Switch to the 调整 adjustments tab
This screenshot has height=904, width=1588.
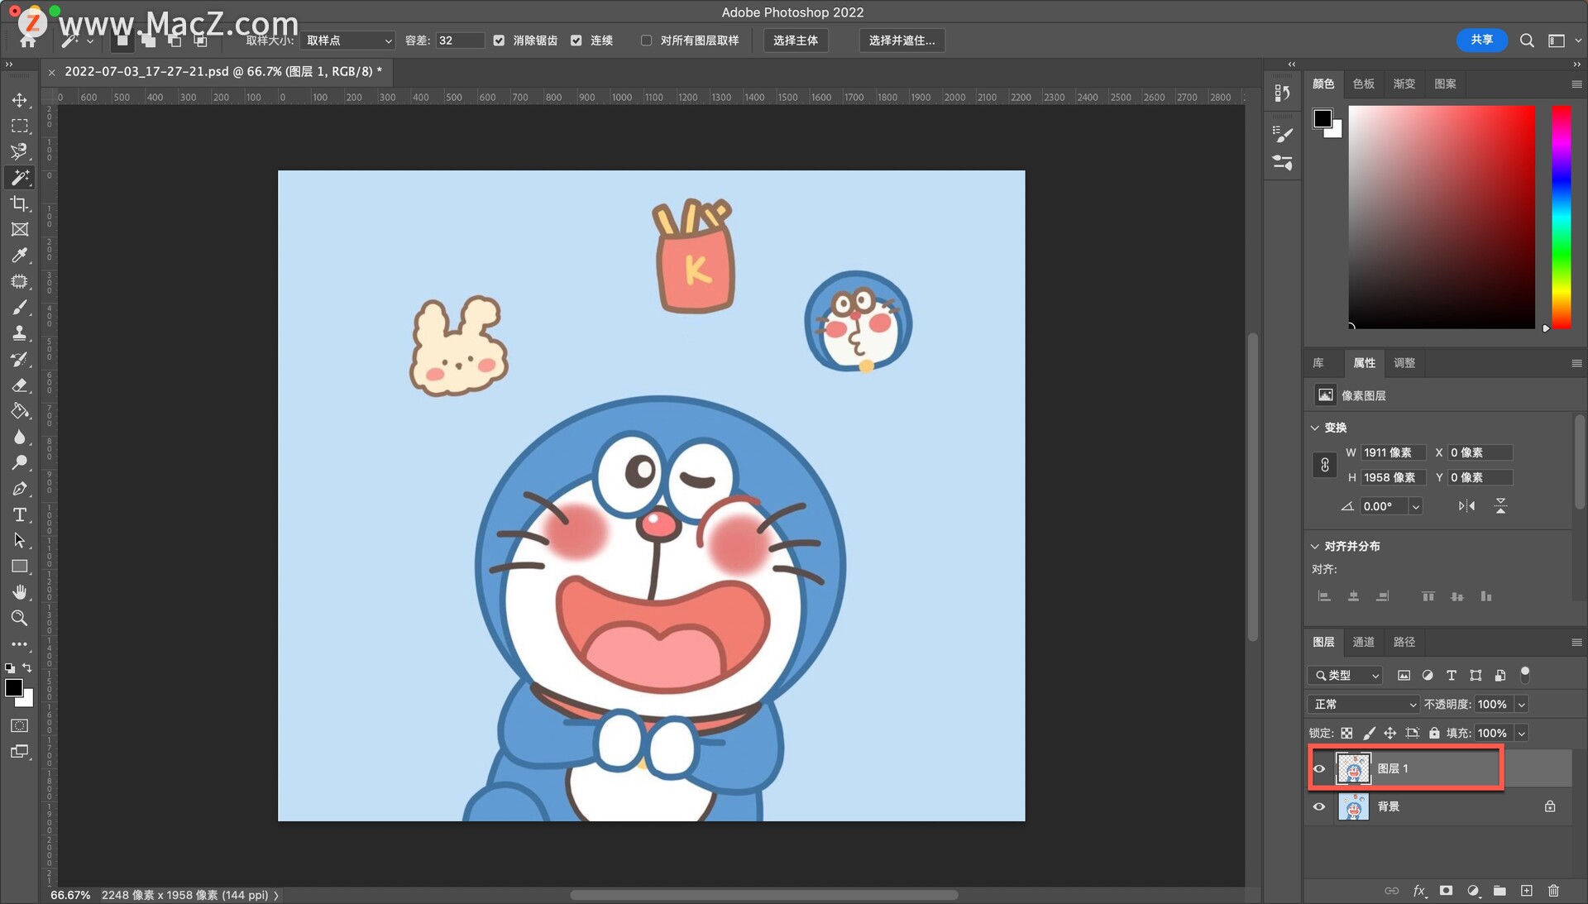(x=1404, y=363)
